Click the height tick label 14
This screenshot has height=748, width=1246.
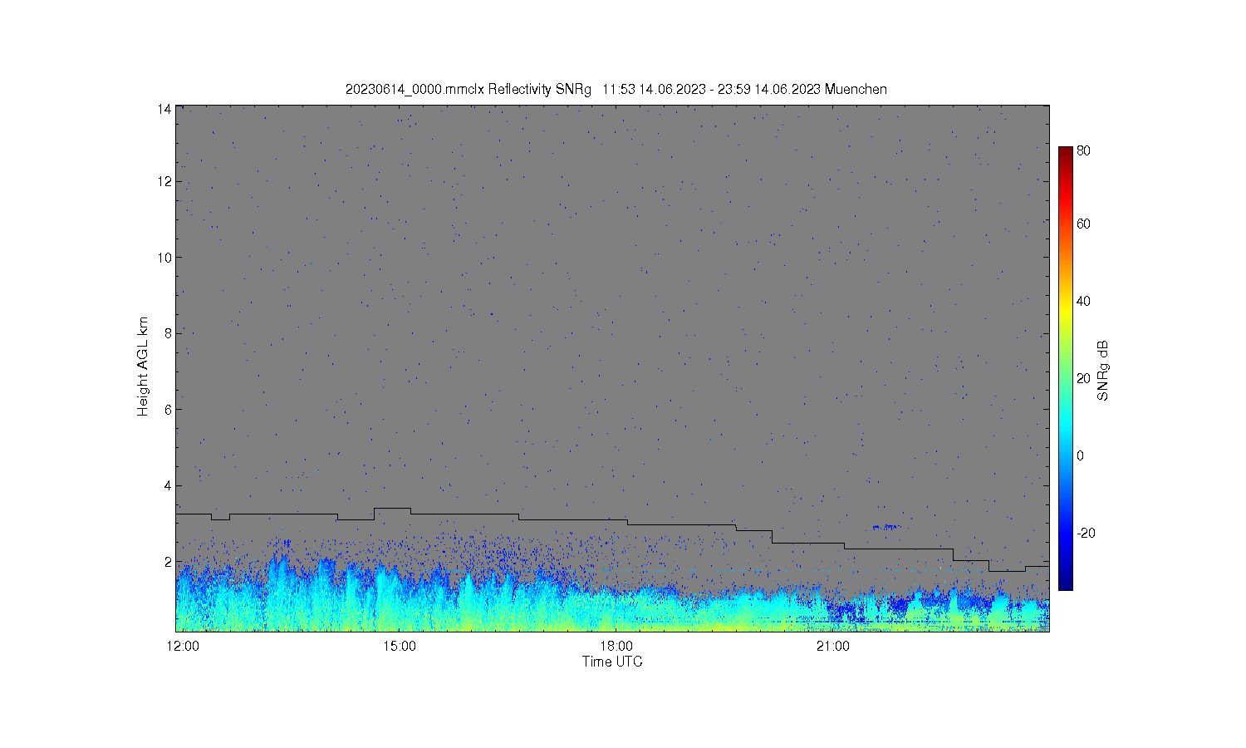[164, 109]
